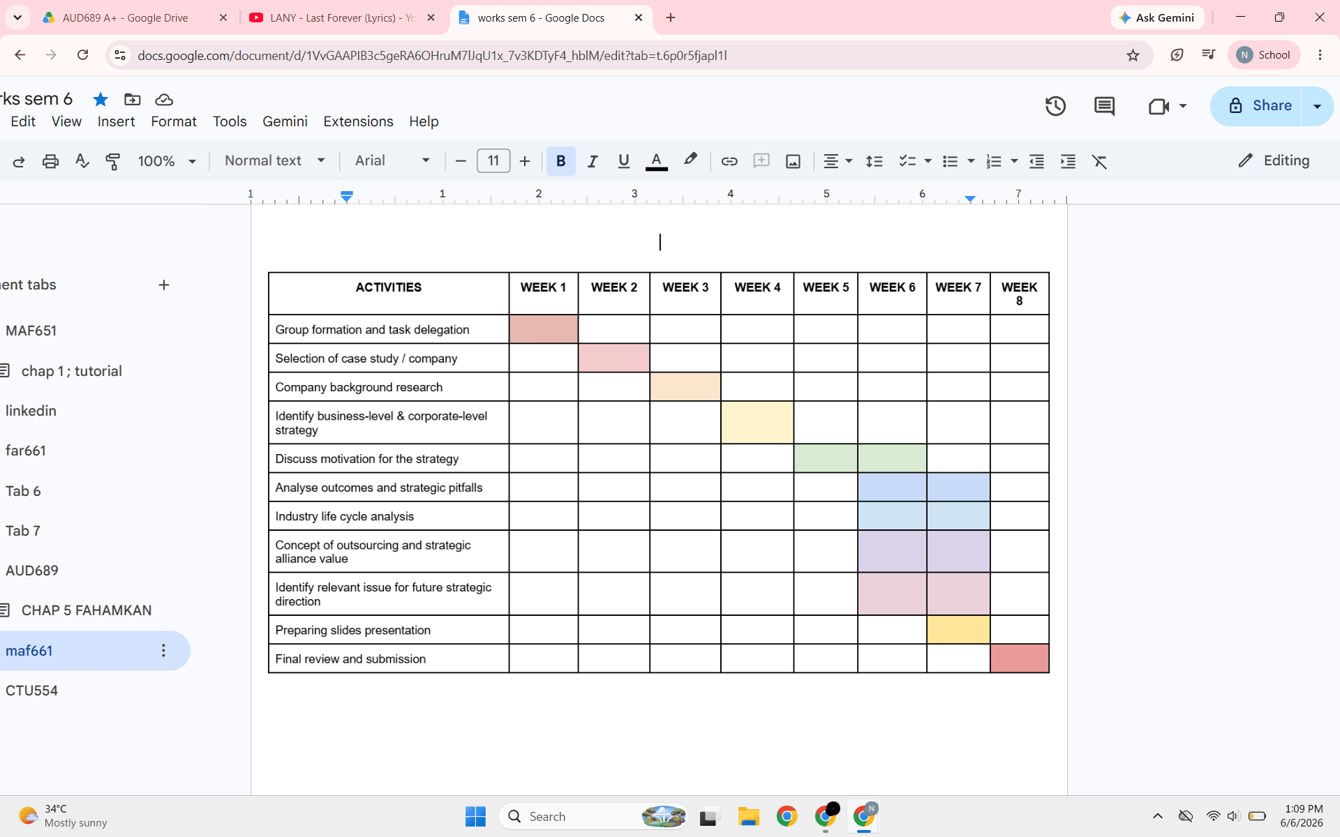Screen dimensions: 1340x837
Task: Click the highlight color pen icon
Action: tap(690, 160)
